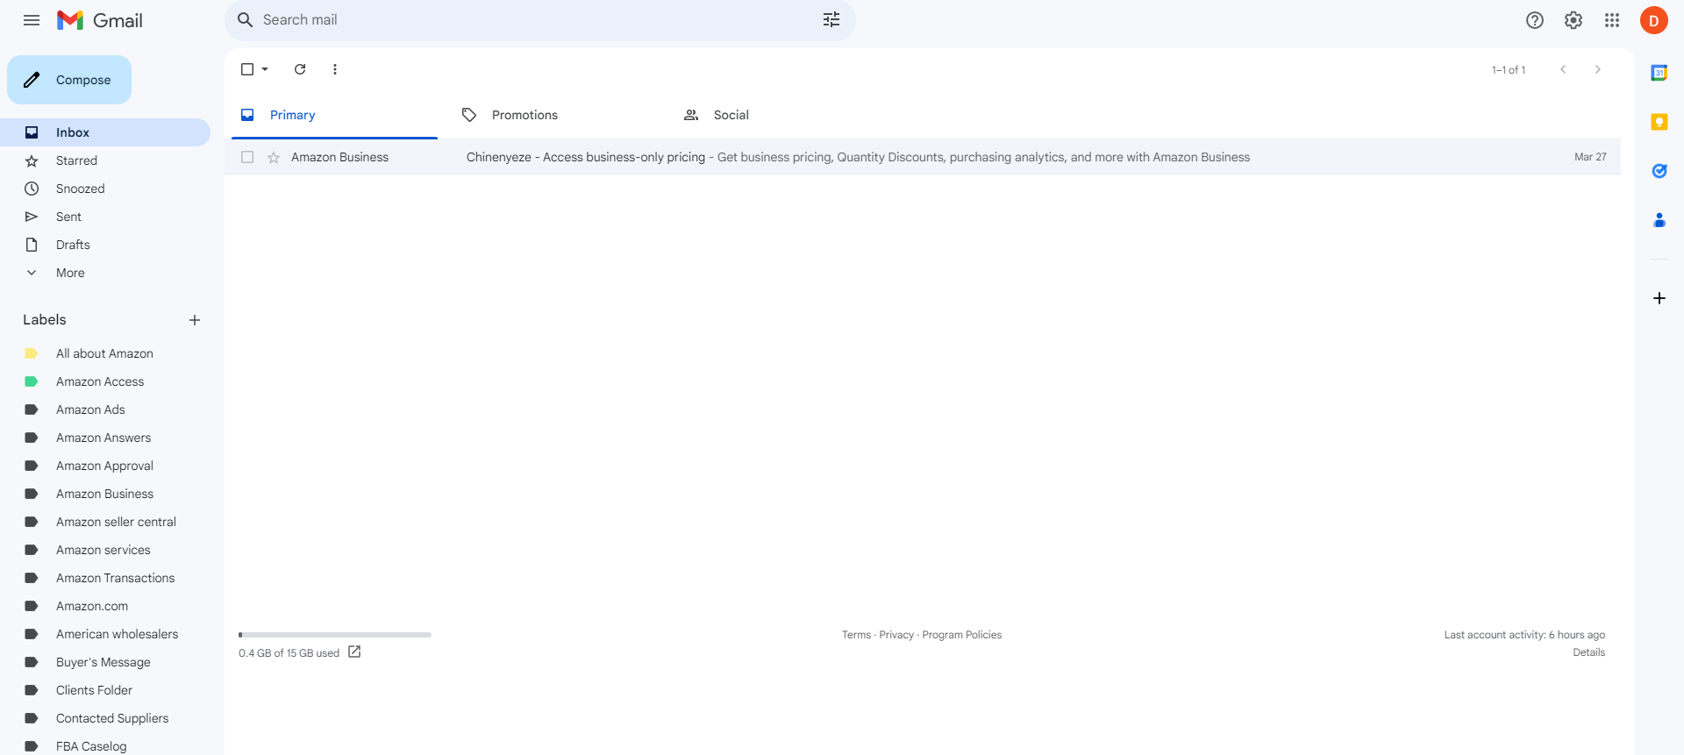This screenshot has height=755, width=1684.
Task: Open storage management link icon
Action: point(354,652)
